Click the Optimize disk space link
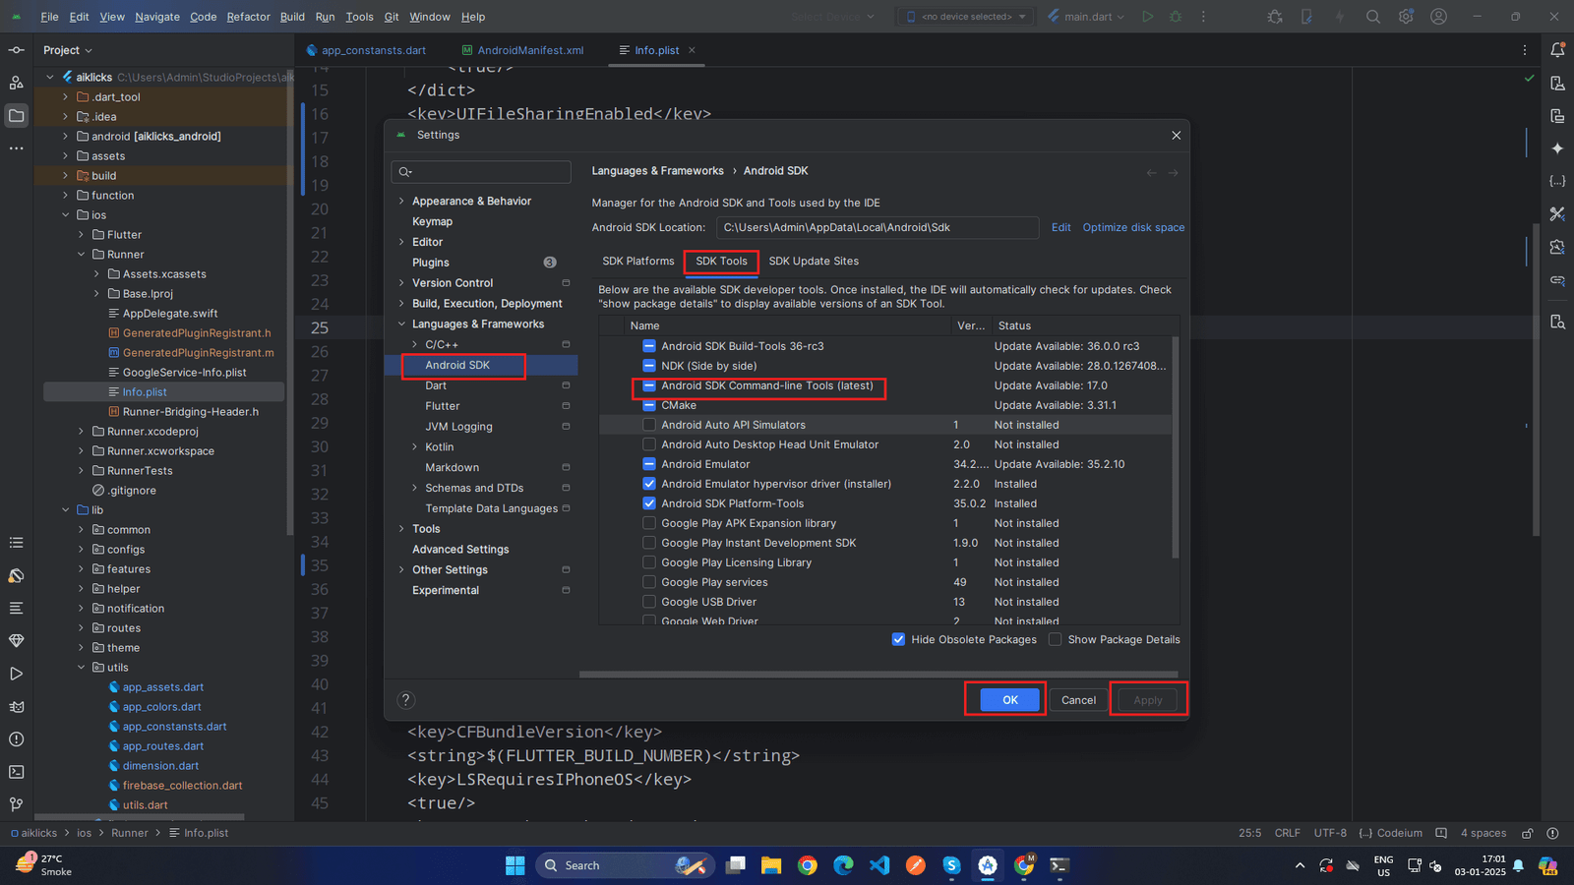The height and width of the screenshot is (885, 1574). pos(1133,227)
